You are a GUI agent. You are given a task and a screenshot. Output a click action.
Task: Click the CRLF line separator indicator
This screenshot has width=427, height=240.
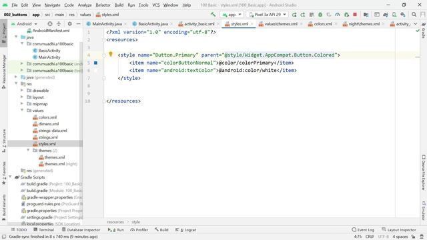tap(370, 237)
